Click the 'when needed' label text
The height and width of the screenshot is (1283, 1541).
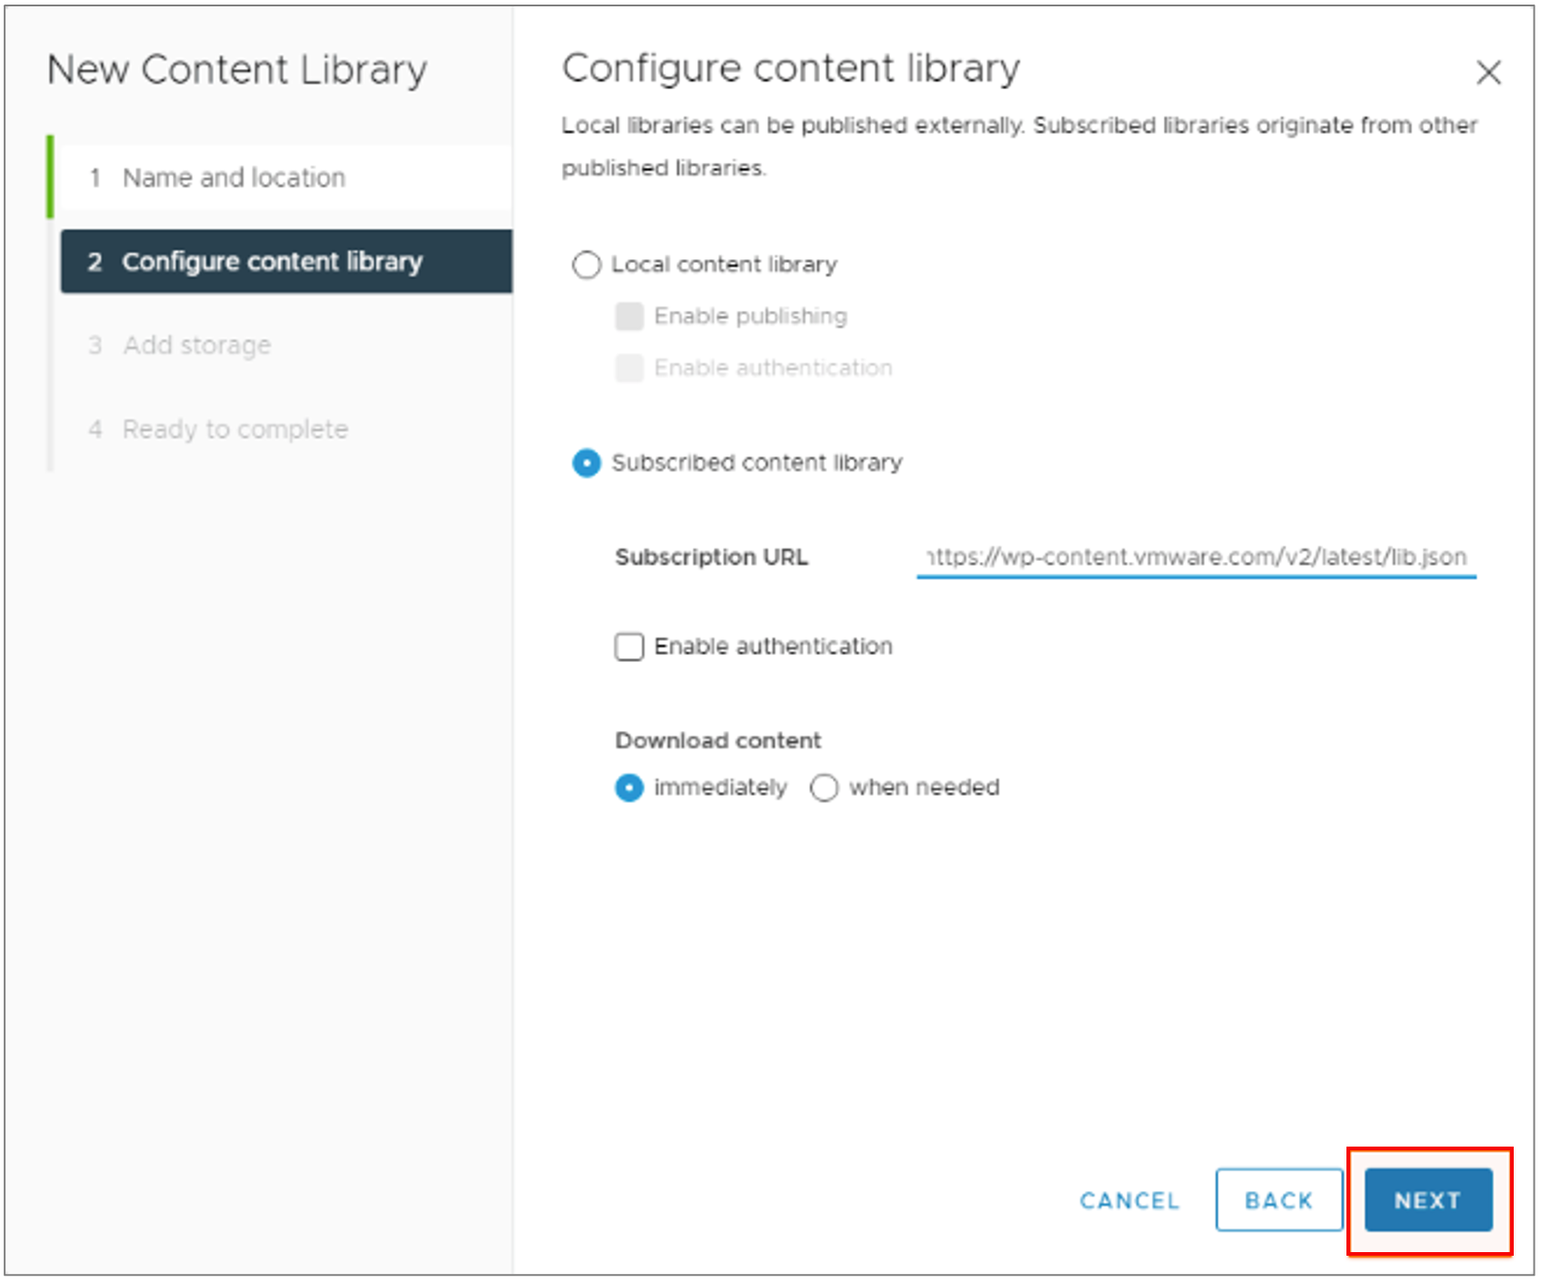[x=924, y=787]
